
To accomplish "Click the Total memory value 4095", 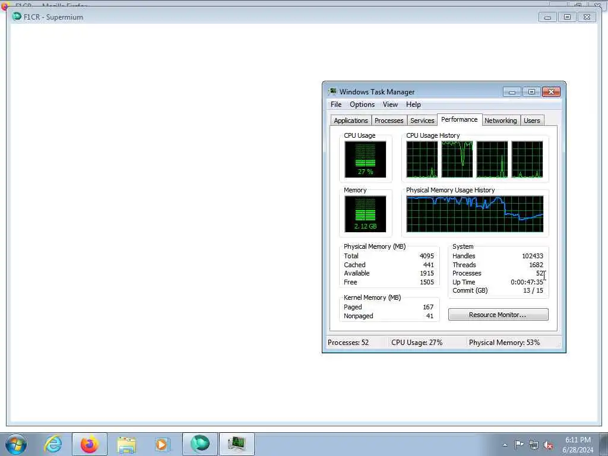I will coord(426,256).
